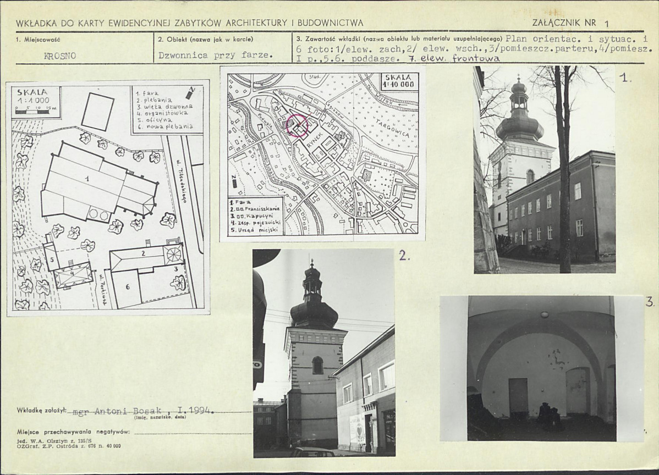659x475 pixels.
Task: Click the magenta circle on orientation map
Action: click(x=298, y=125)
